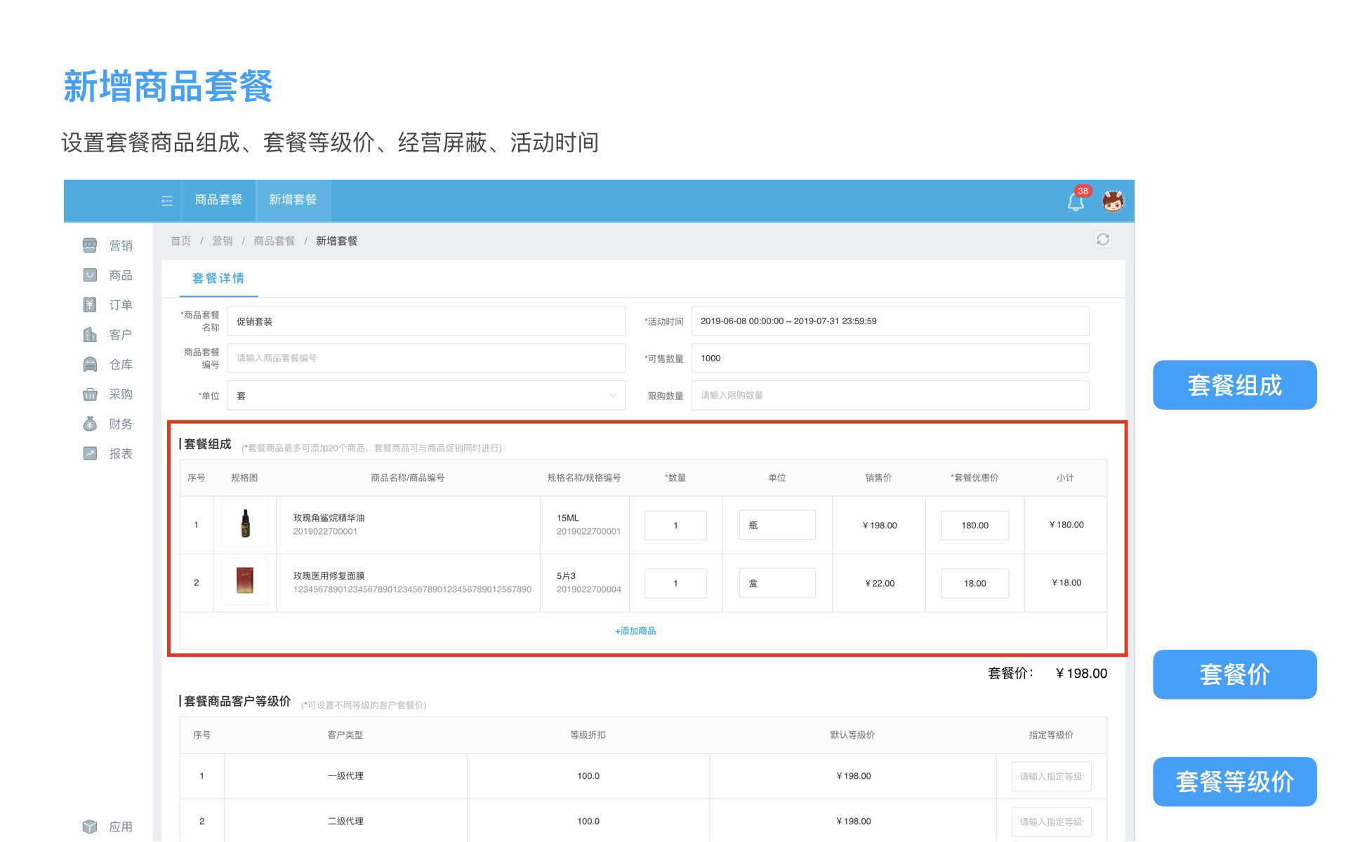Viewport: 1348px width, 842px height.
Task: Collapse the sidebar with hamburger icon
Action: click(x=166, y=201)
